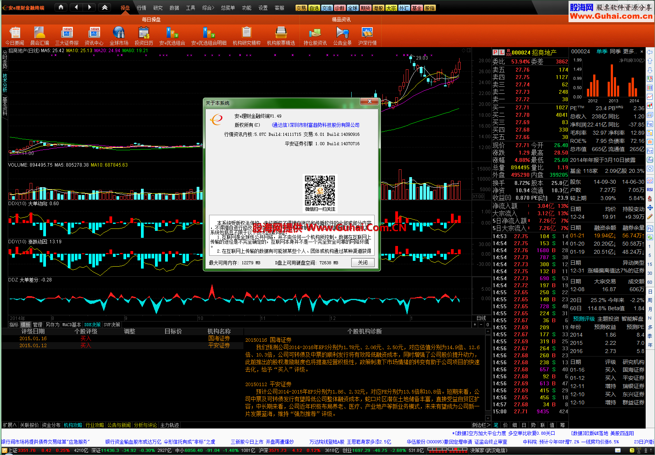
Task: Open 三大证券报 newspaper icon
Action: [67, 36]
